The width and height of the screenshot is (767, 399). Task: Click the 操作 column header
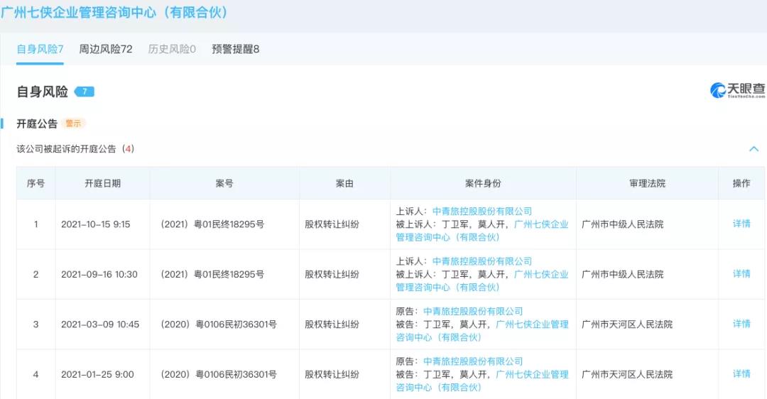[x=741, y=183]
